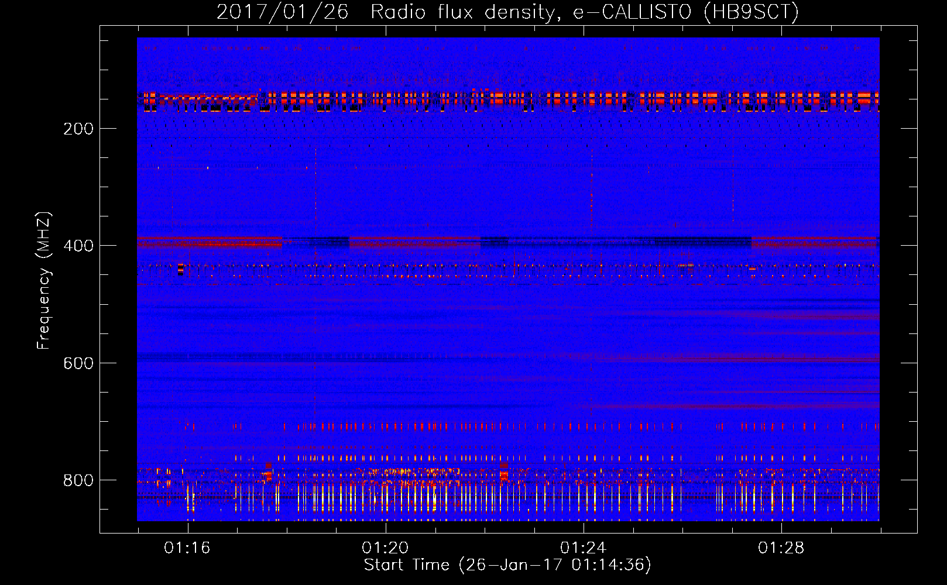The width and height of the screenshot is (947, 585).
Task: Click the 'Frequency (MHZ)' axis label
Action: pyautogui.click(x=44, y=281)
